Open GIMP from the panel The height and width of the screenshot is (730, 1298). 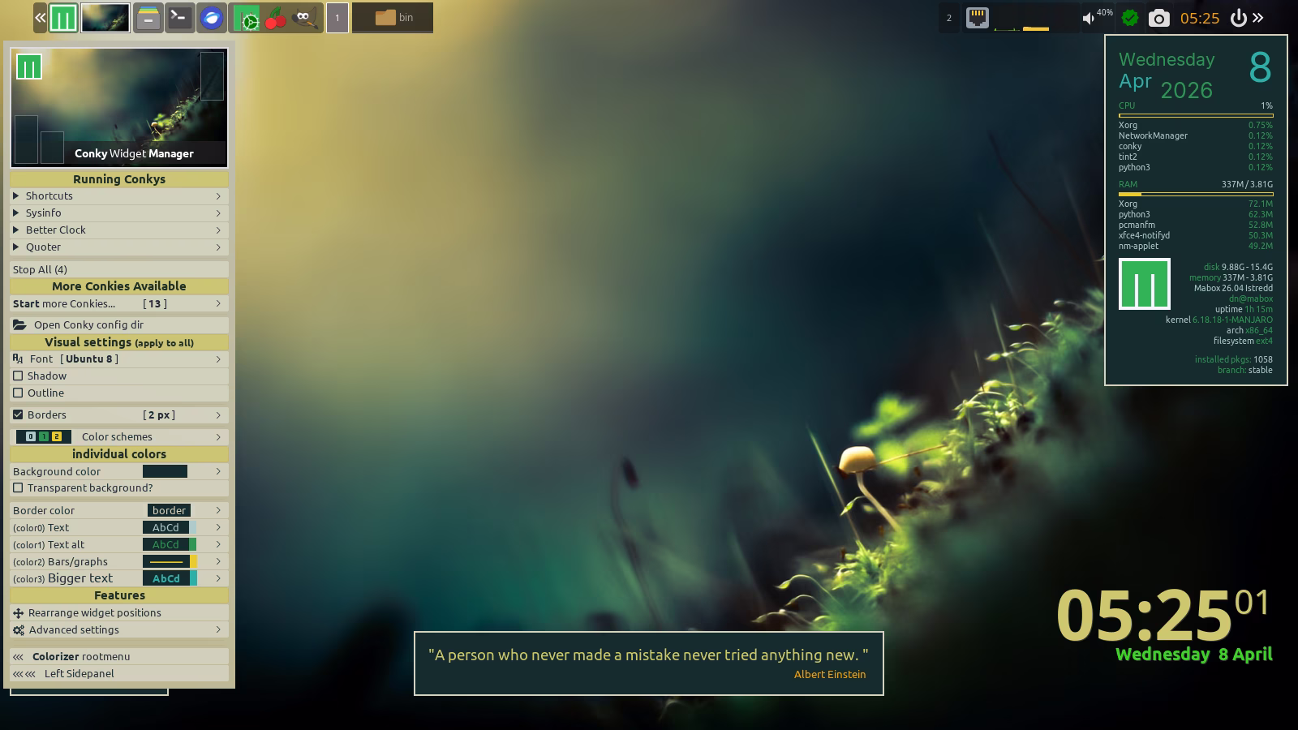pyautogui.click(x=304, y=18)
